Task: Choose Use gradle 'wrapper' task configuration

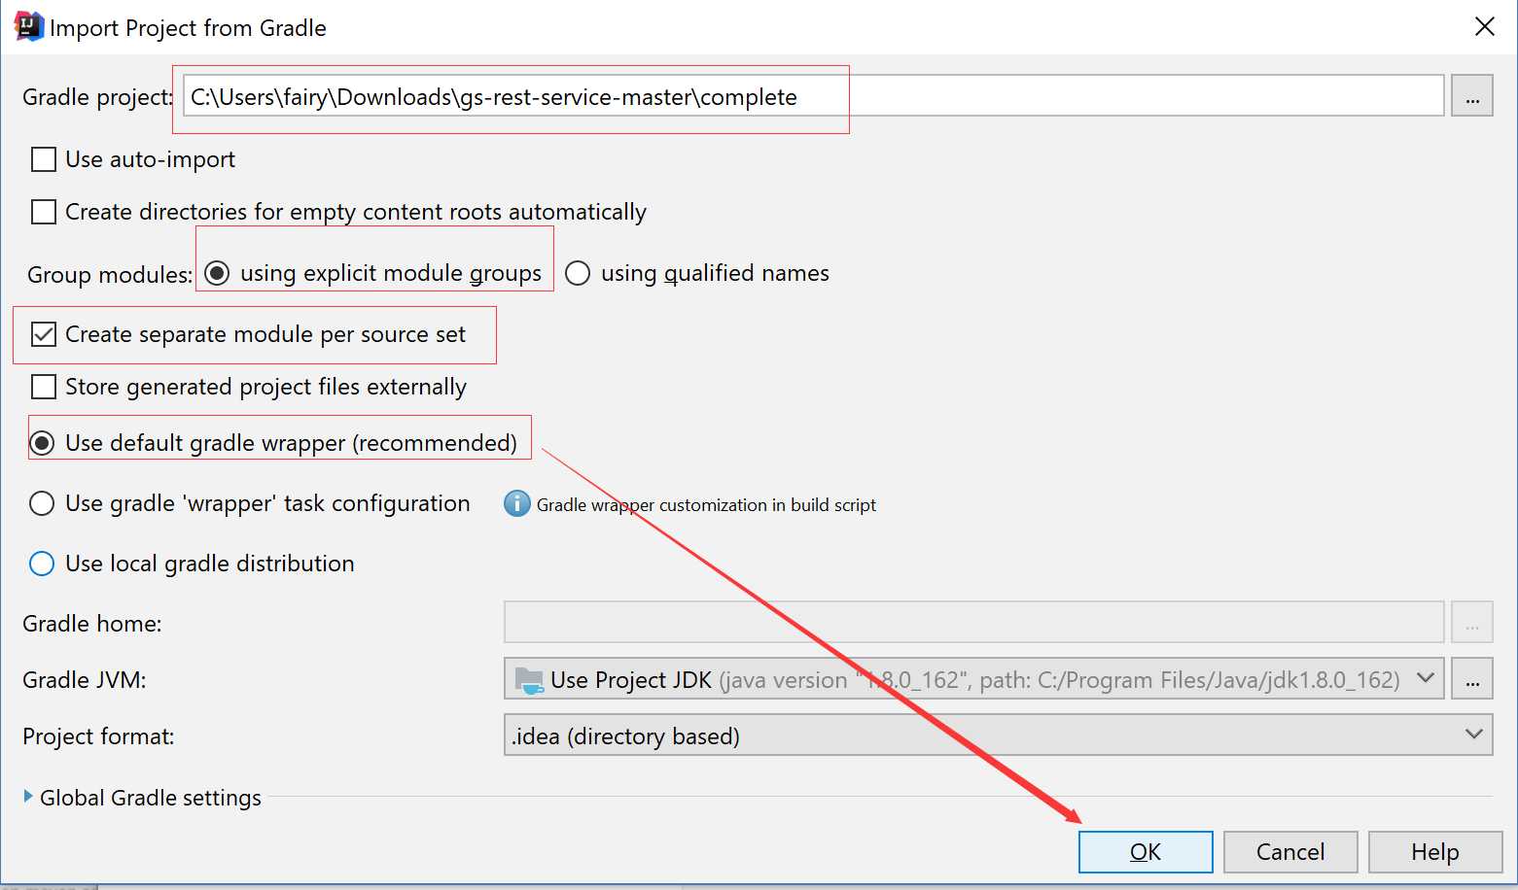Action: tap(42, 503)
